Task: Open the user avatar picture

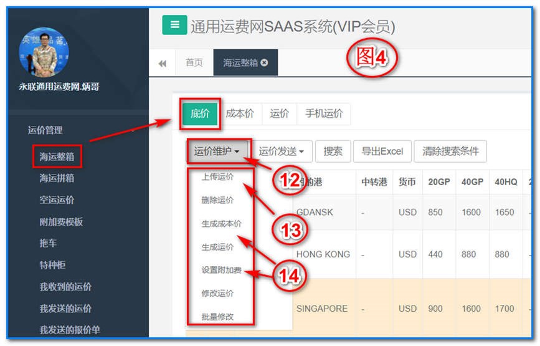Action: coord(44,52)
